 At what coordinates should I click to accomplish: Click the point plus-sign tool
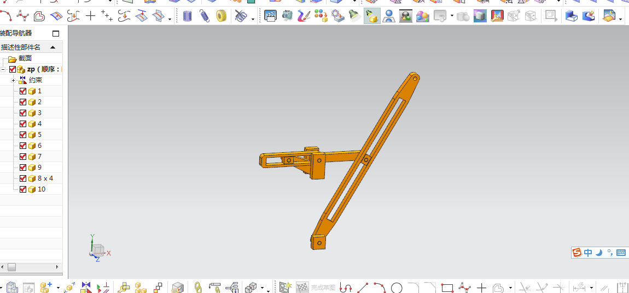(x=91, y=16)
